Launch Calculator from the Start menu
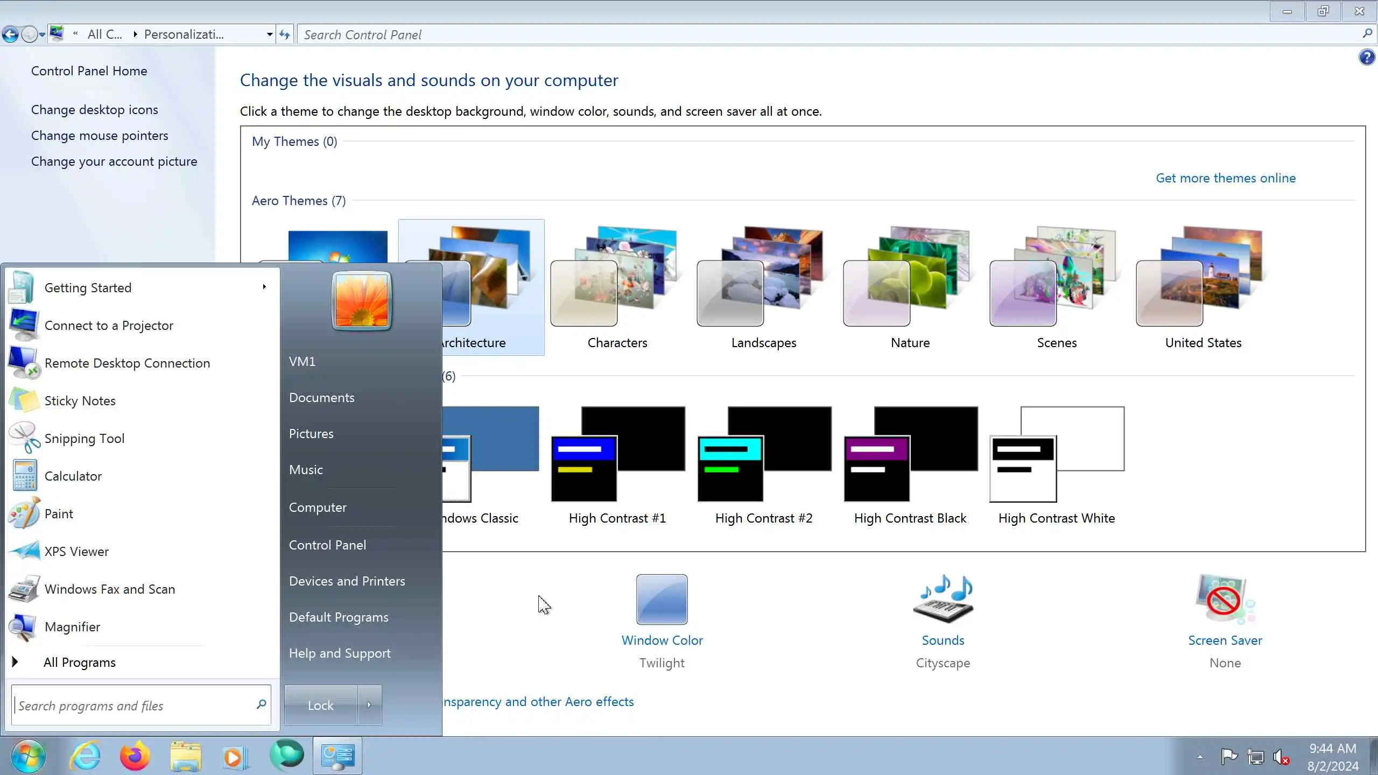 [x=73, y=476]
